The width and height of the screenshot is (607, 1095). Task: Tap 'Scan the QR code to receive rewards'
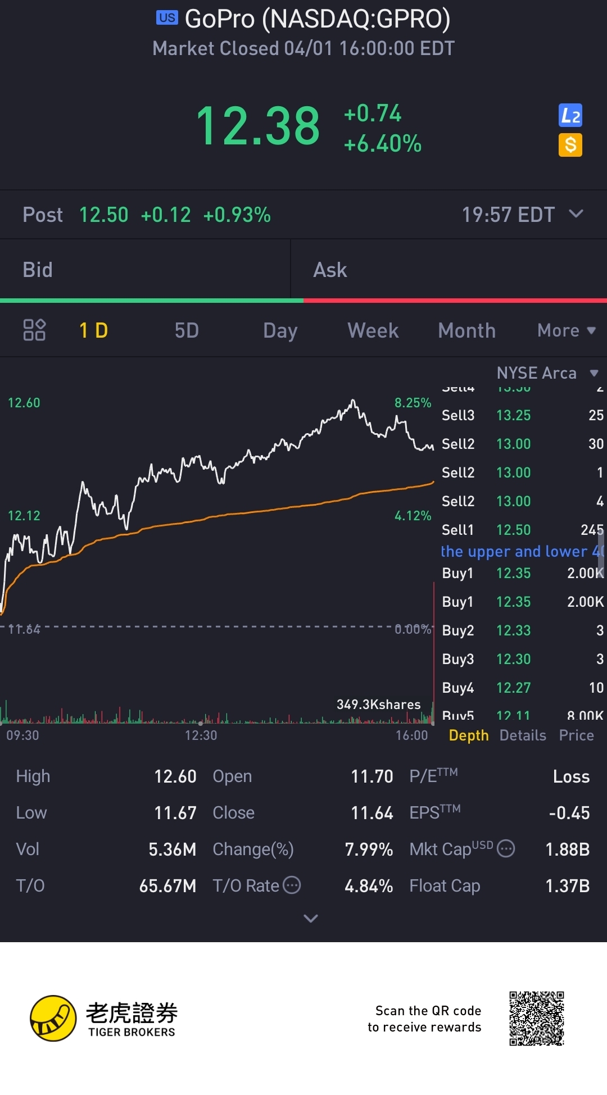[424, 1019]
